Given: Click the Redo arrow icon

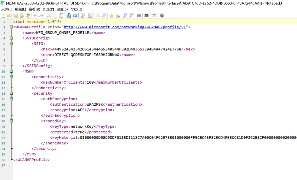Looking at the screenshot, I should click(42, 15).
